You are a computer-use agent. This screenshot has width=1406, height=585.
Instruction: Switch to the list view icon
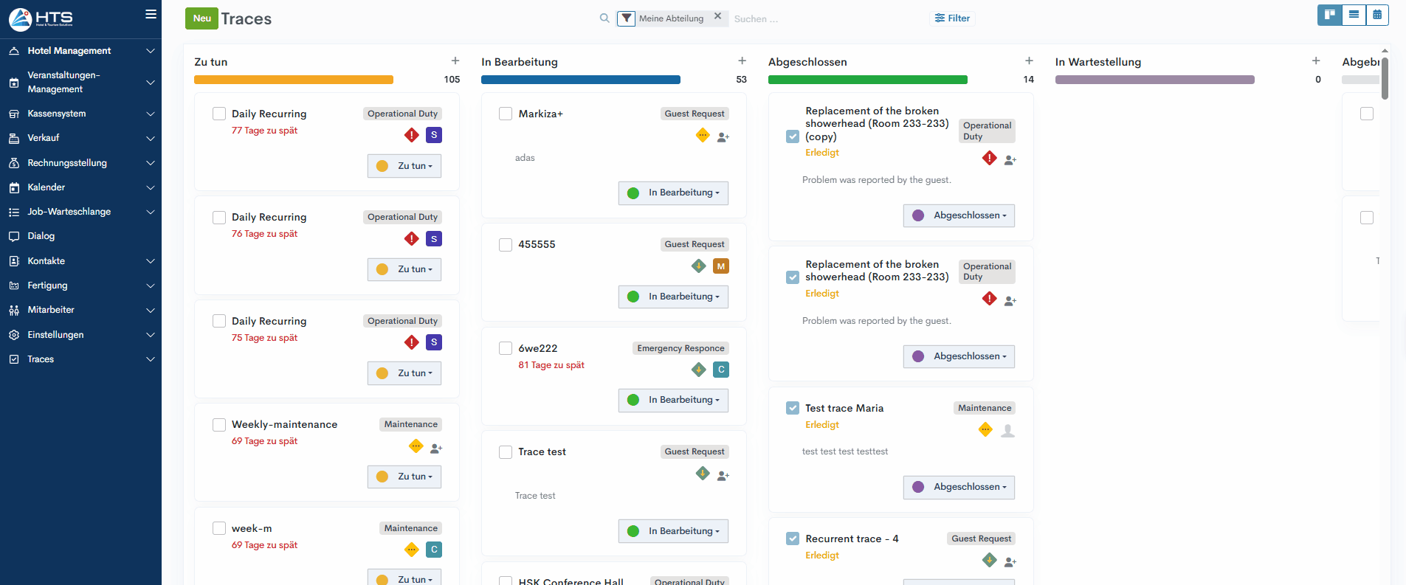coord(1354,15)
